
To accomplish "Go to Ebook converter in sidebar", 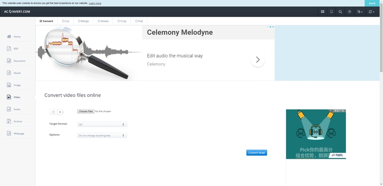I will tap(17, 73).
